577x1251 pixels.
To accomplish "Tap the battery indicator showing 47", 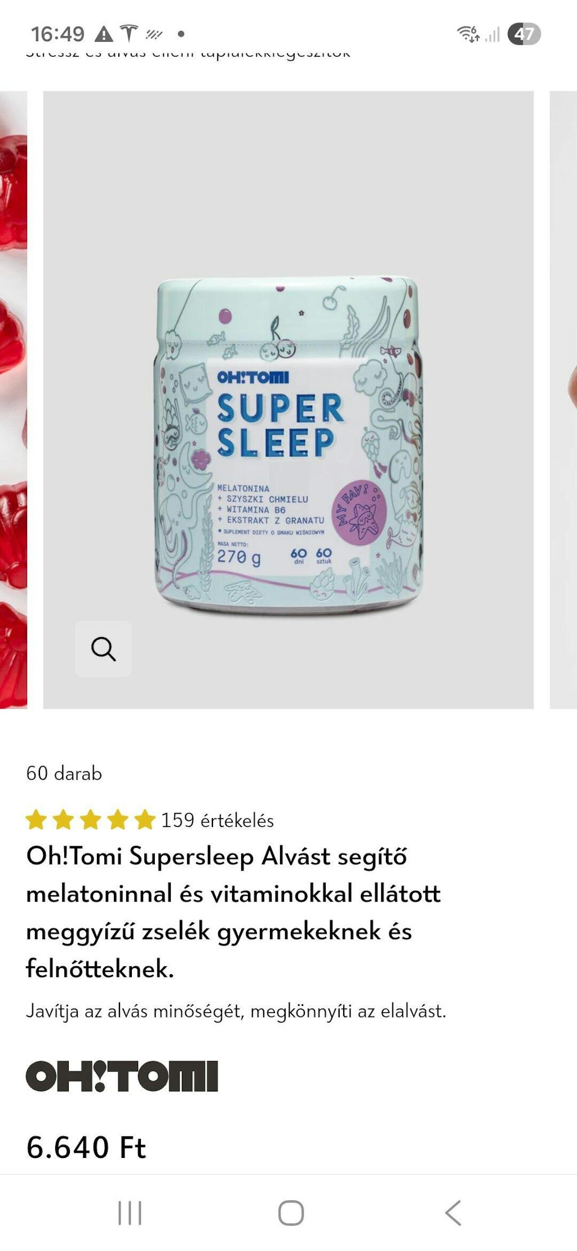I will coord(524,34).
